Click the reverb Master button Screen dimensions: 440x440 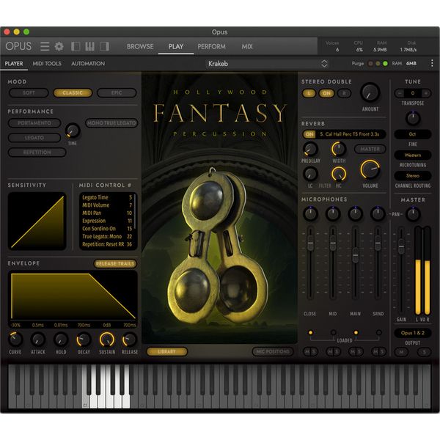[370, 149]
